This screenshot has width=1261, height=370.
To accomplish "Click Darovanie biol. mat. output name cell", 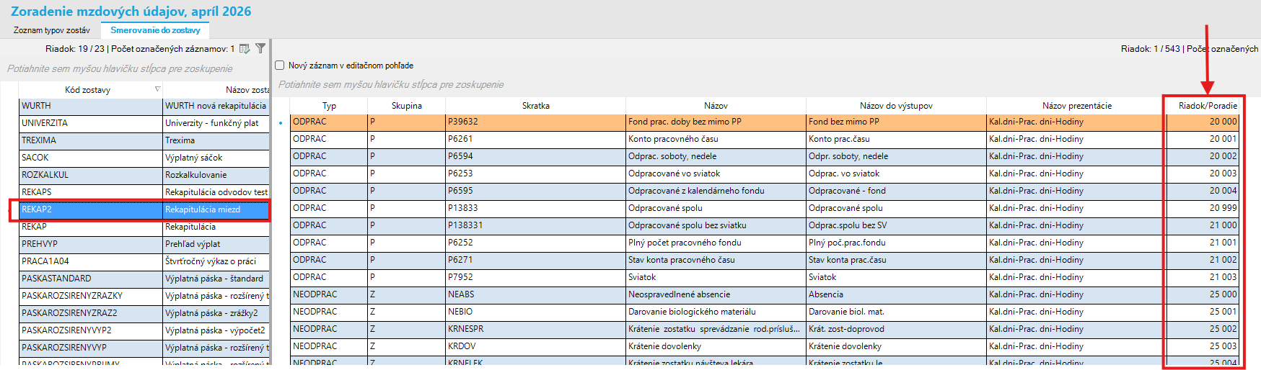I will point(896,312).
